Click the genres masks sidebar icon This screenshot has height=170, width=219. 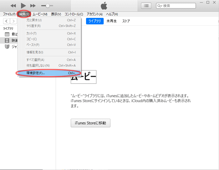tap(7, 47)
